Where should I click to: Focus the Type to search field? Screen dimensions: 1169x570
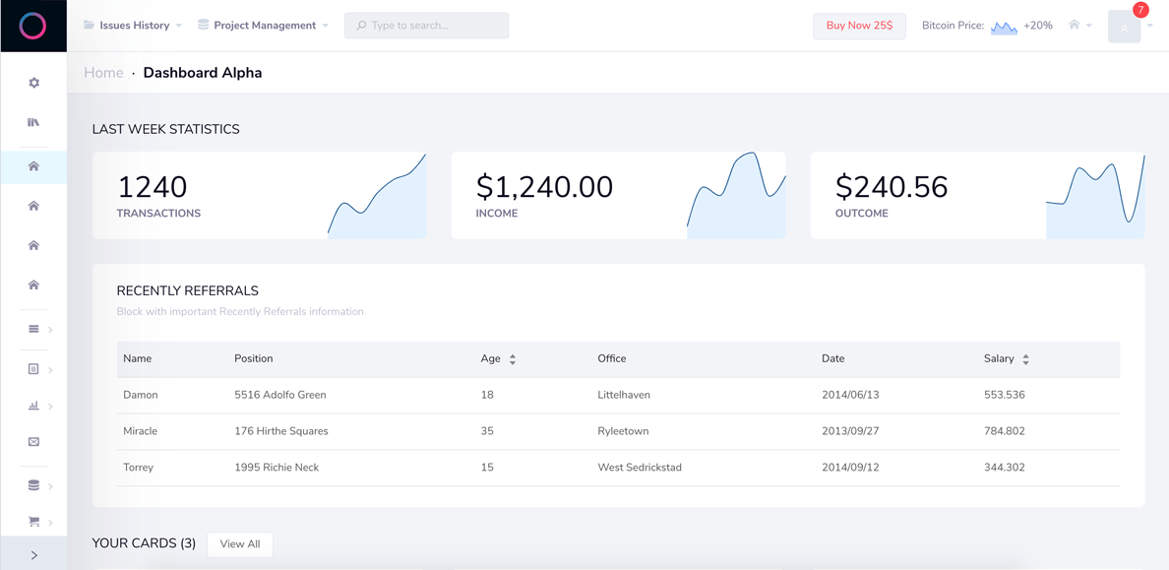click(x=426, y=26)
